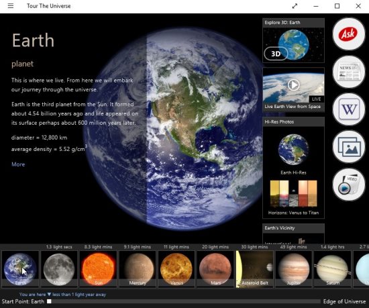Click the 9.1 light mins distance label
This screenshot has width=369, height=308.
tap(138, 247)
